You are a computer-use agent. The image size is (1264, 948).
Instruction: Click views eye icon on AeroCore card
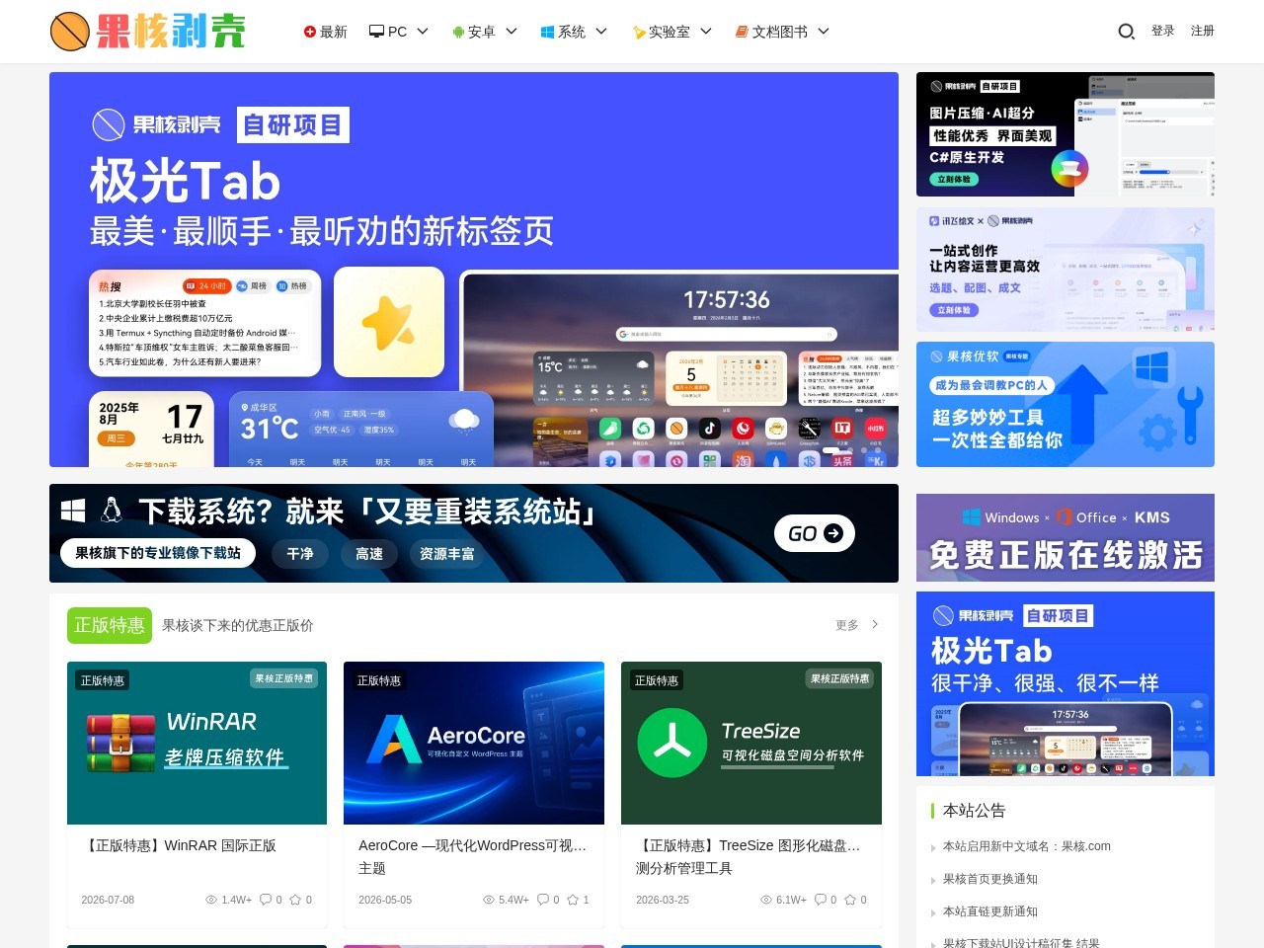pyautogui.click(x=489, y=900)
